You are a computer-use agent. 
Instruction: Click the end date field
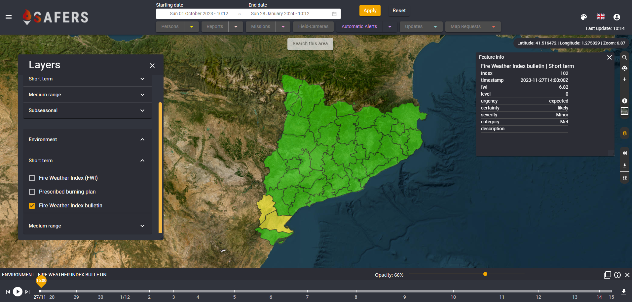click(280, 14)
